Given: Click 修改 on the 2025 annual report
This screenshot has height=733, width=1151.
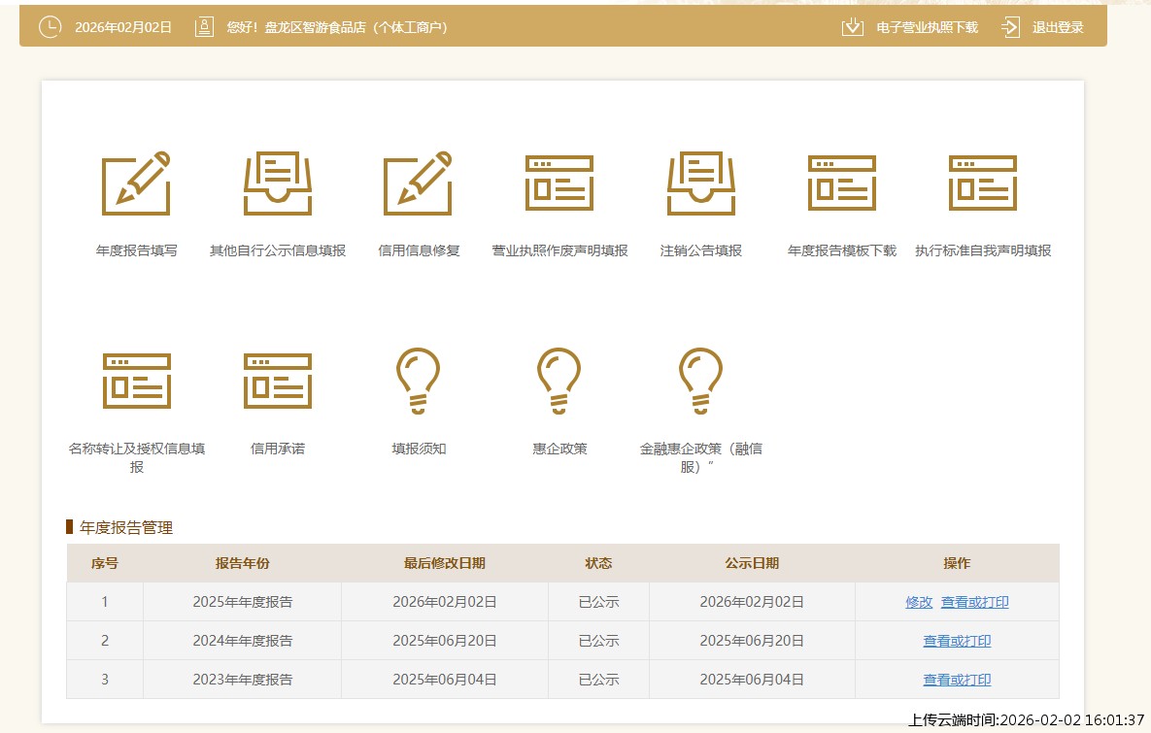Looking at the screenshot, I should coord(919,602).
